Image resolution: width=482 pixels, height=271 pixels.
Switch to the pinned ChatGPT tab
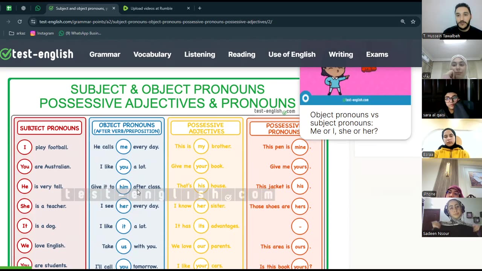click(x=23, y=8)
